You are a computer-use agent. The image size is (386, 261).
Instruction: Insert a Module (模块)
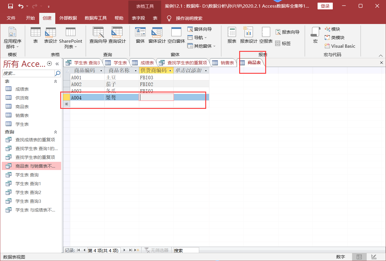(332, 29)
